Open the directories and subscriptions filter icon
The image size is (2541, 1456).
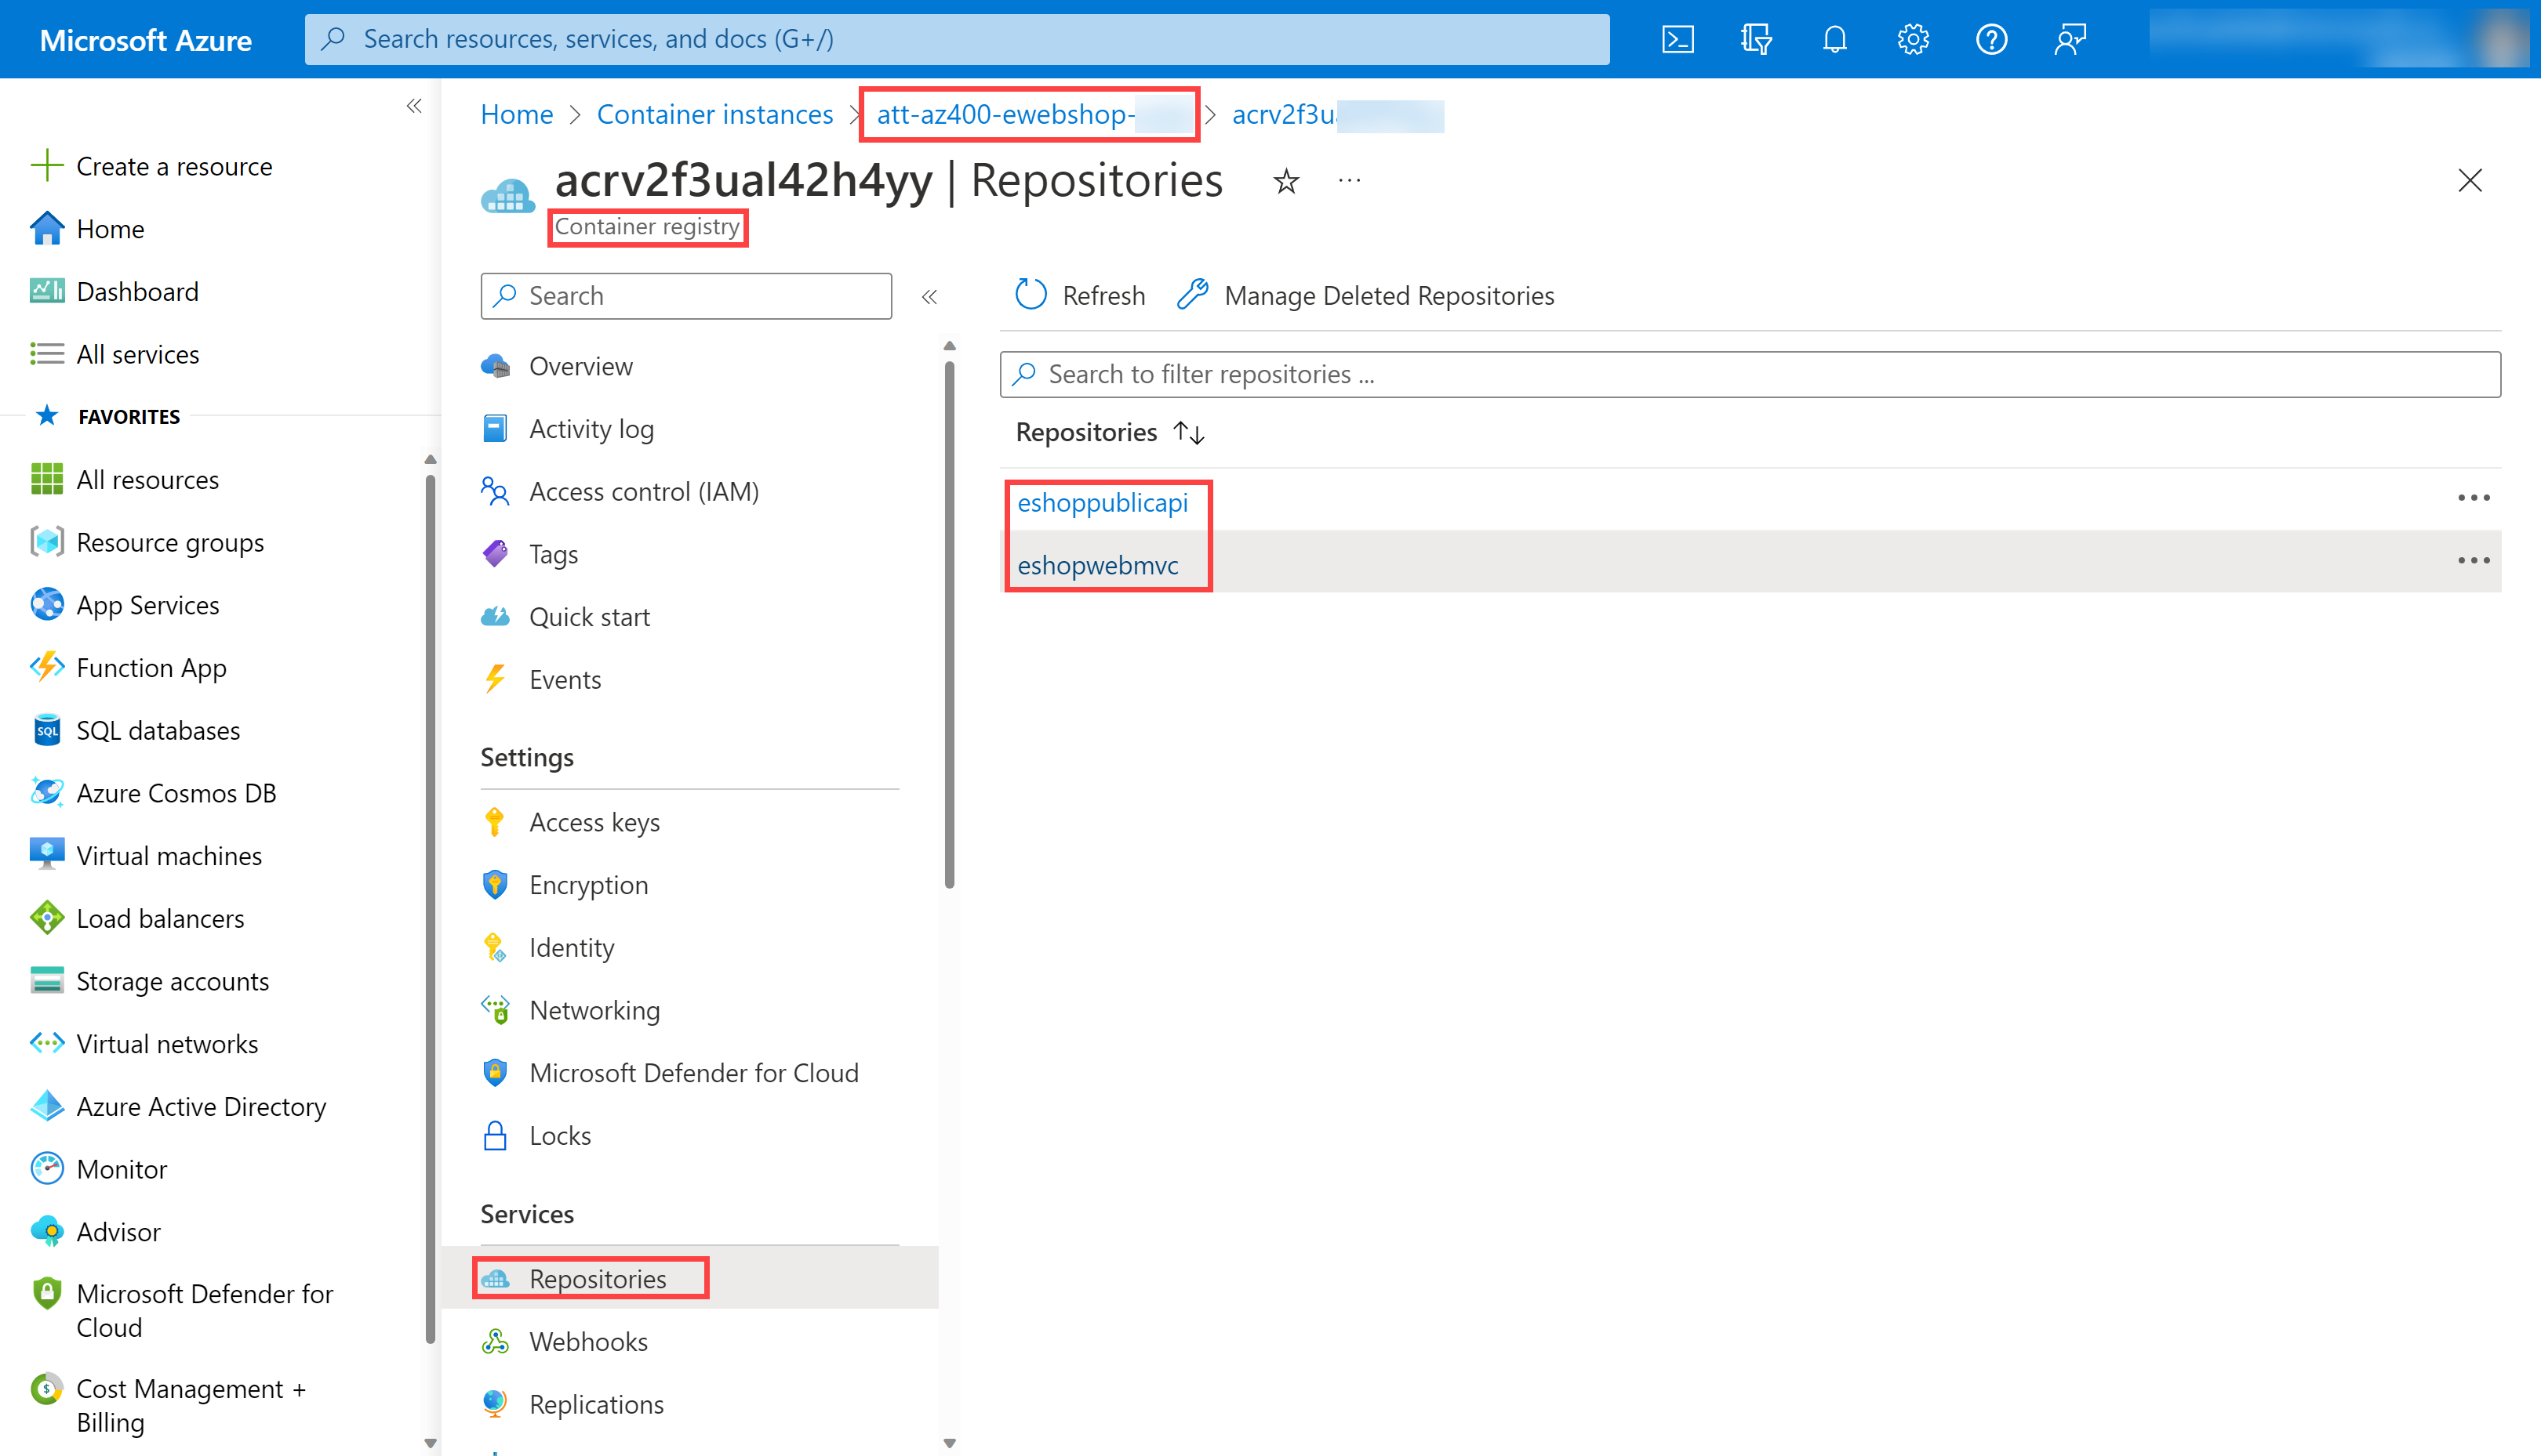[1755, 39]
